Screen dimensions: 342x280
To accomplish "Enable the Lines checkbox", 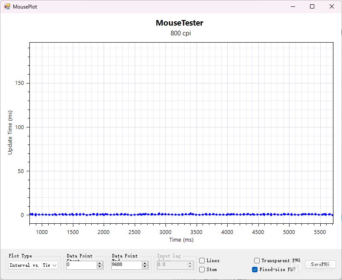I will pyautogui.click(x=202, y=260).
